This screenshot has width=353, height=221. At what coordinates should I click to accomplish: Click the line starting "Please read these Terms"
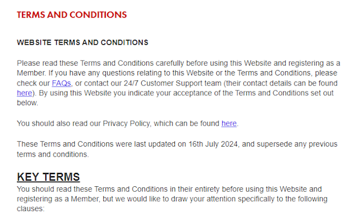(x=178, y=63)
